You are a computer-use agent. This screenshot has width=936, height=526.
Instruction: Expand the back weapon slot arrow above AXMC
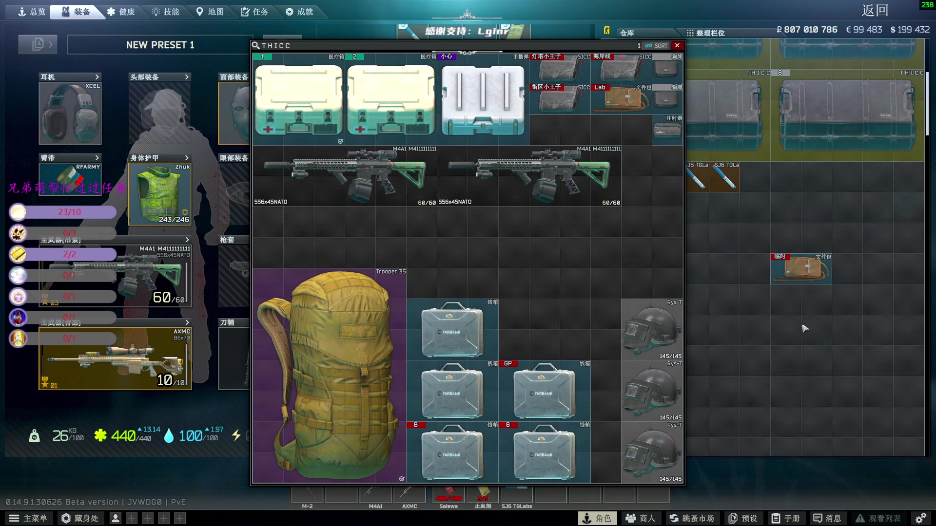pyautogui.click(x=187, y=322)
